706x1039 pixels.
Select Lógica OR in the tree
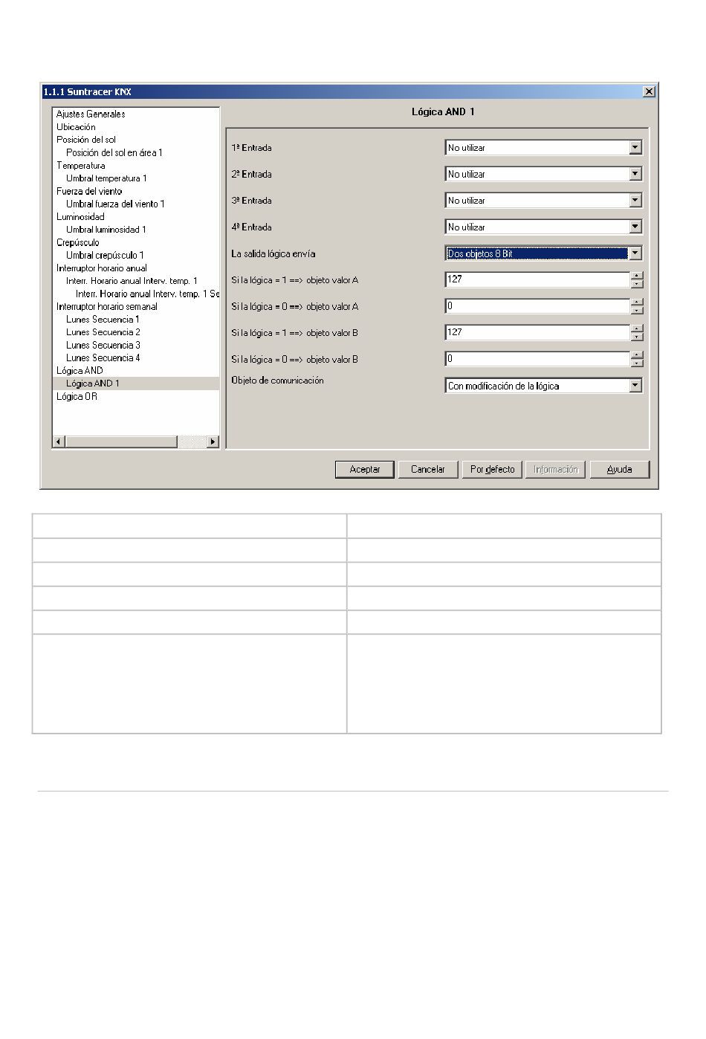coord(77,396)
